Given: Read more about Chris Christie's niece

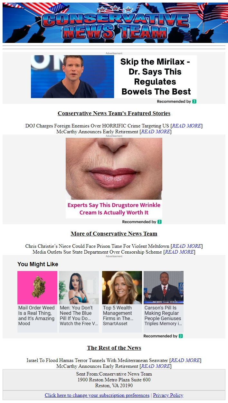Looking at the screenshot, I should click(x=187, y=246).
